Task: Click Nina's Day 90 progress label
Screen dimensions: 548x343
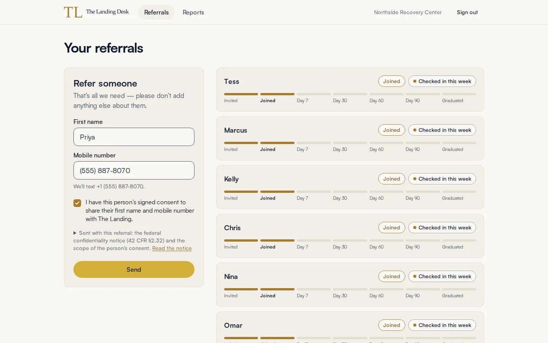Action: [413, 296]
